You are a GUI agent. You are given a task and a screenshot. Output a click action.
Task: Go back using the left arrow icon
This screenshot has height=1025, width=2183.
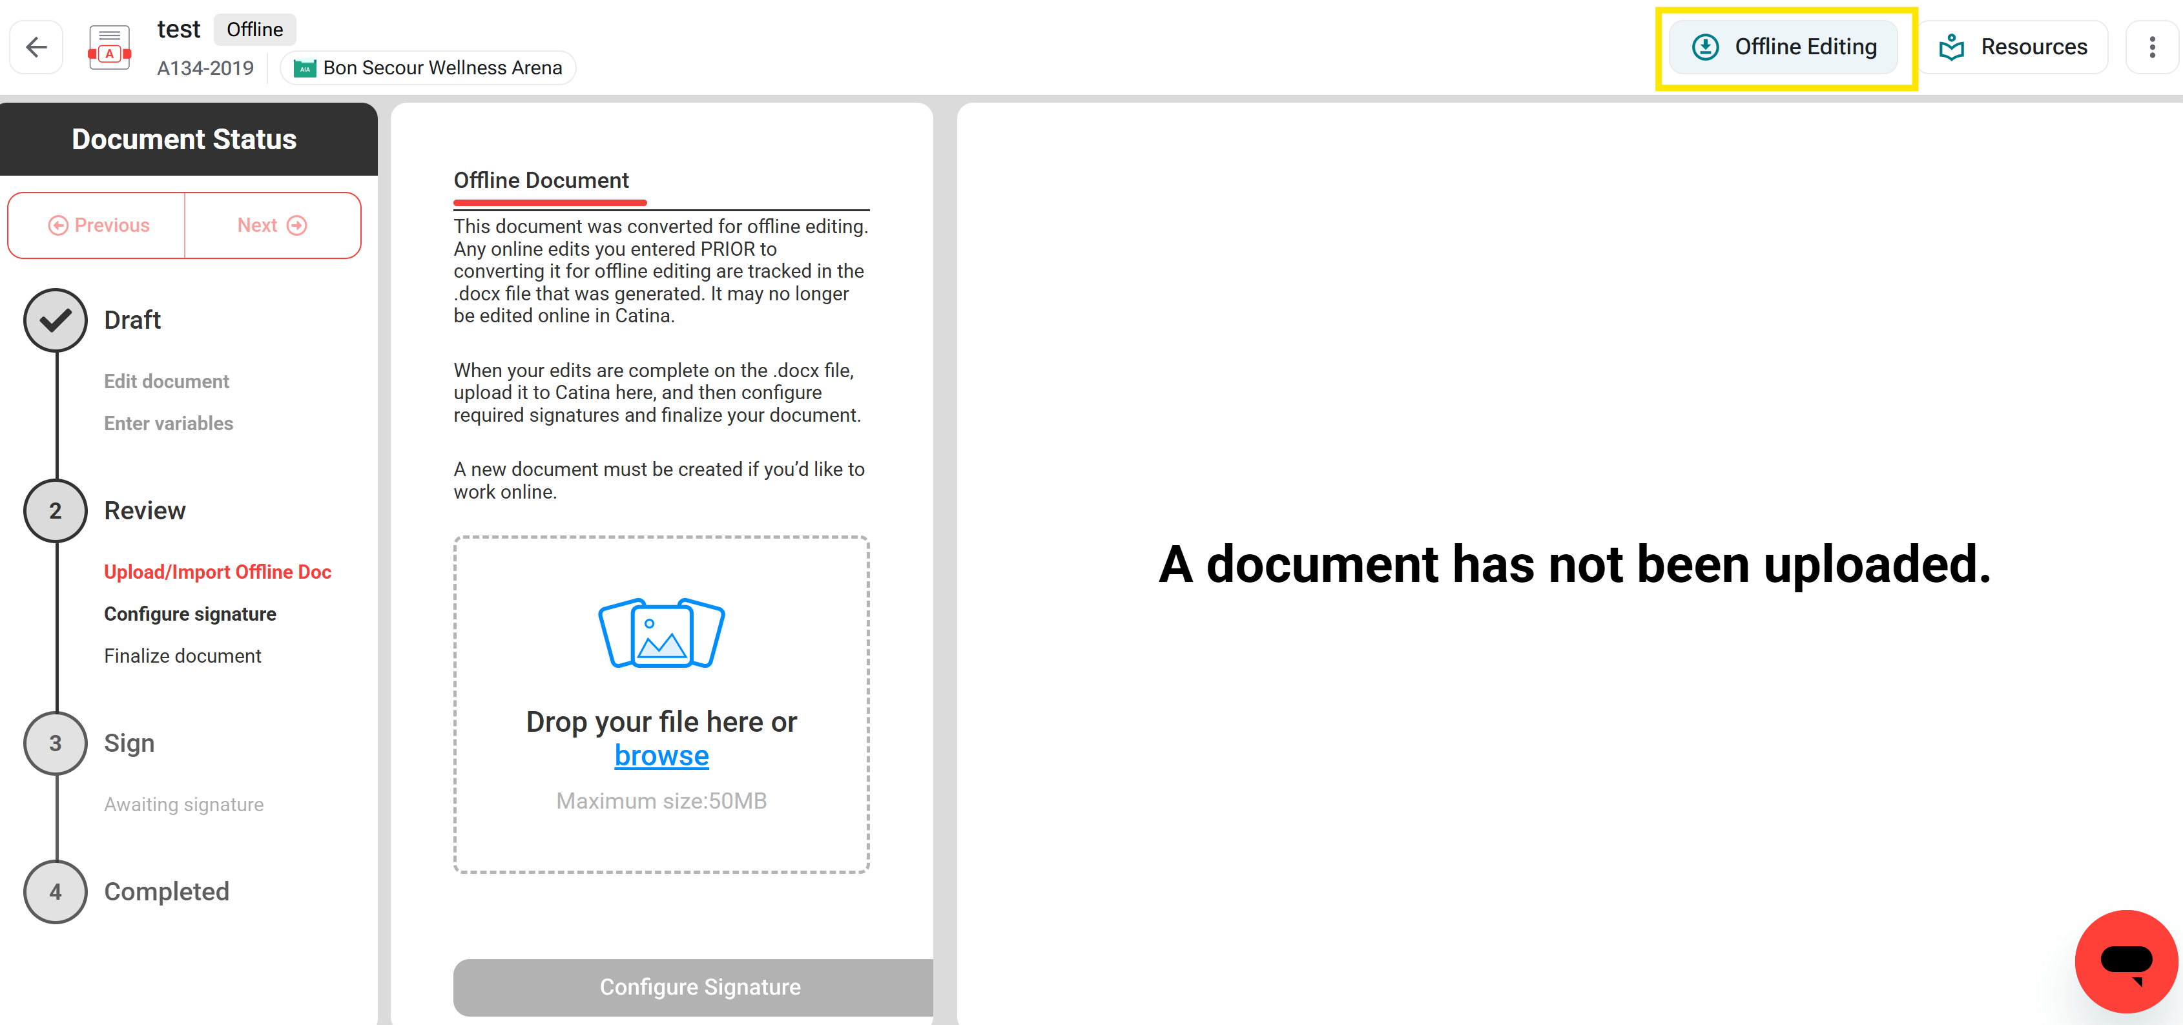(x=36, y=47)
